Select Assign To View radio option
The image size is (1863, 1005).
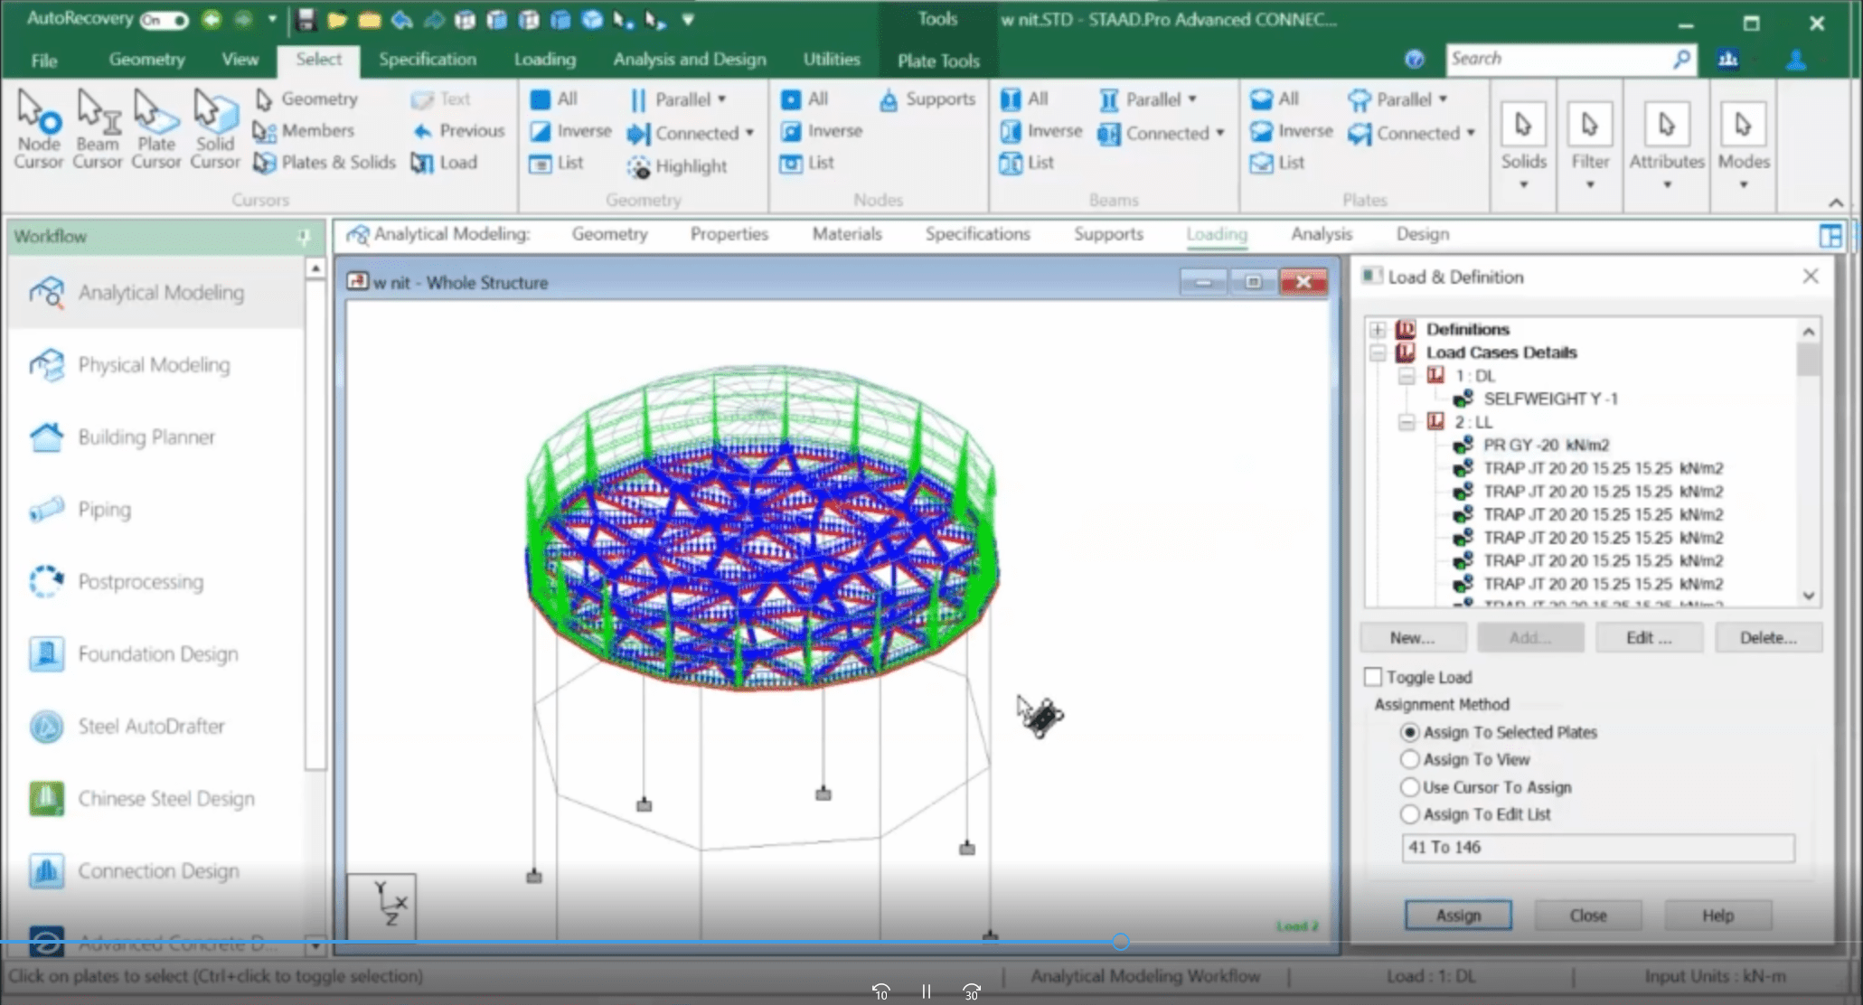(x=1409, y=759)
